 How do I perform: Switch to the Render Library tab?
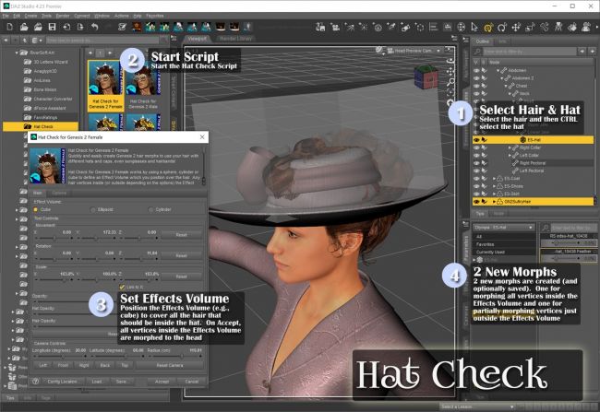coord(235,39)
